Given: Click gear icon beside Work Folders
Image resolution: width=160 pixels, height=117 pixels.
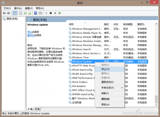Looking at the screenshot, I should click(70, 82).
